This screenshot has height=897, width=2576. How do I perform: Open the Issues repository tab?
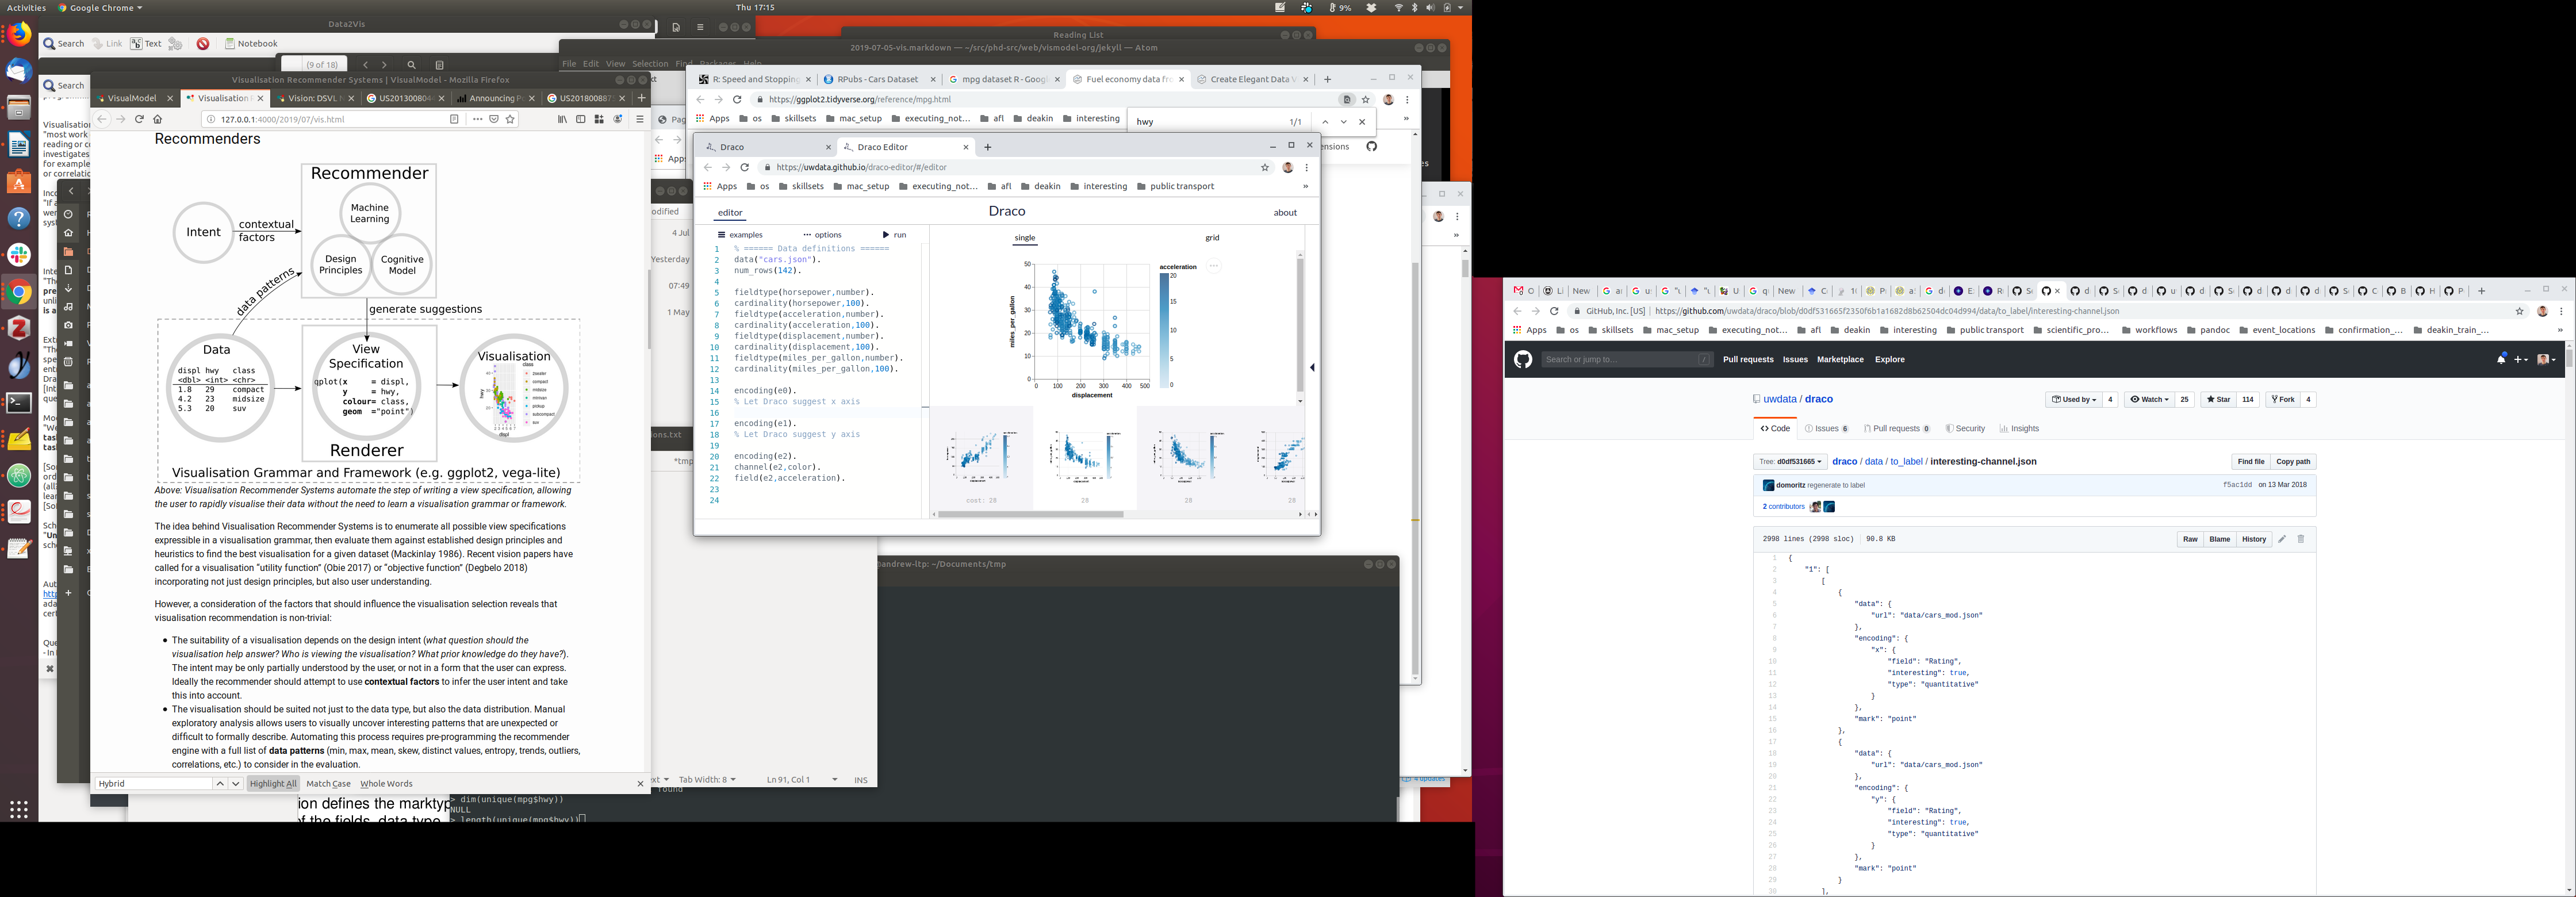[x=1826, y=429]
